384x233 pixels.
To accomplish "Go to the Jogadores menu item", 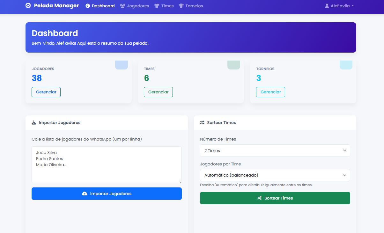I will click(x=138, y=6).
